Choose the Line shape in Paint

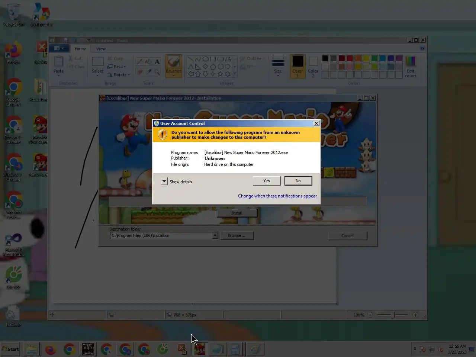click(x=190, y=59)
